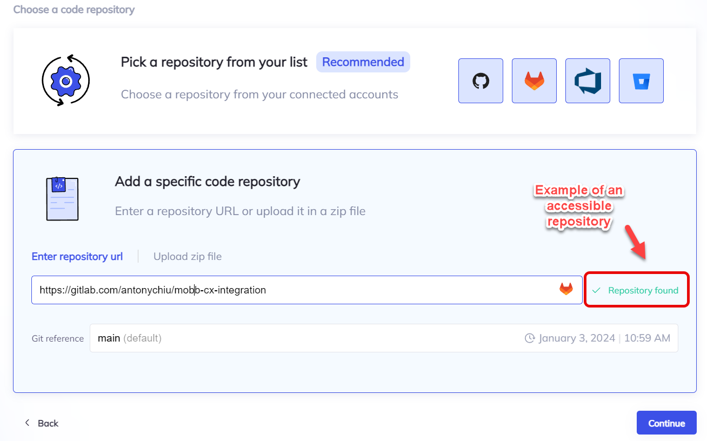Image resolution: width=707 pixels, height=441 pixels.
Task: Click into the repository URL input field
Action: (297, 290)
